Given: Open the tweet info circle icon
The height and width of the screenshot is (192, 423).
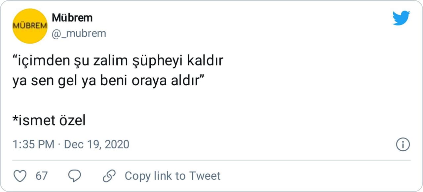Looking at the screenshot, I should pos(403,145).
